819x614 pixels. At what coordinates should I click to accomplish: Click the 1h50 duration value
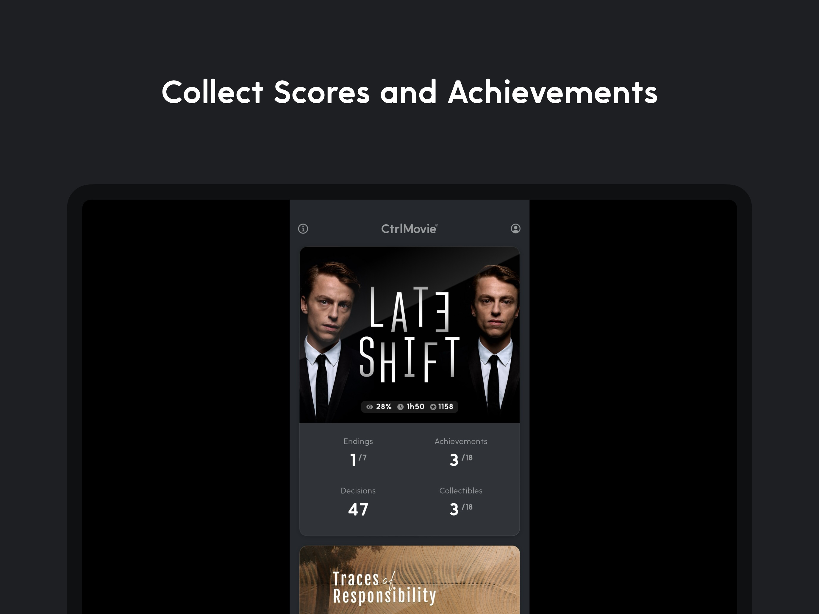(415, 407)
